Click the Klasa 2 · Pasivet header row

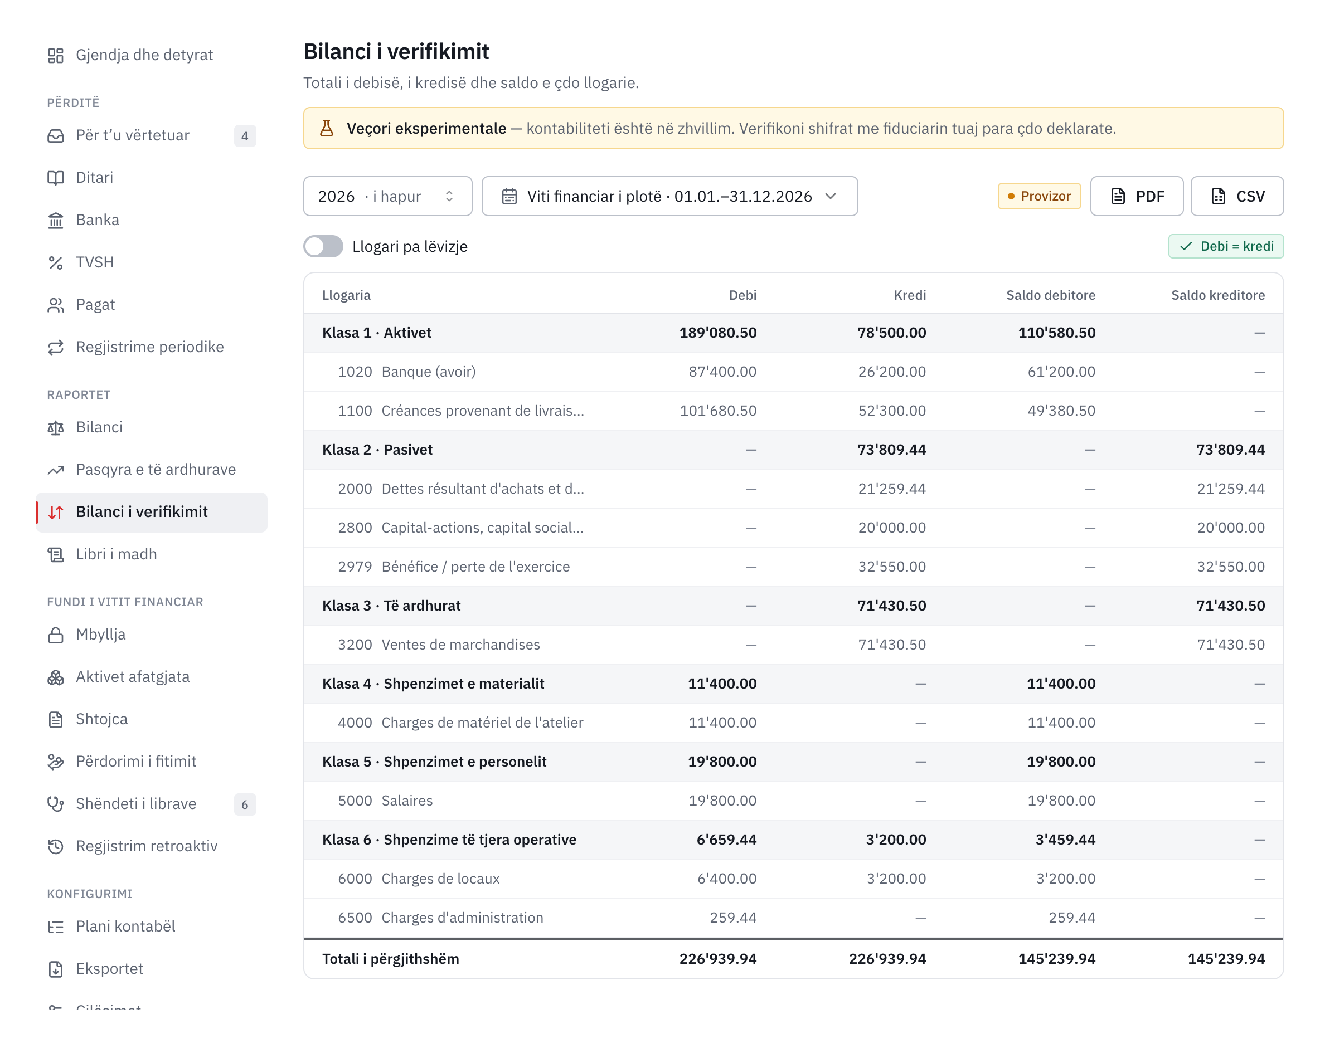tap(794, 451)
